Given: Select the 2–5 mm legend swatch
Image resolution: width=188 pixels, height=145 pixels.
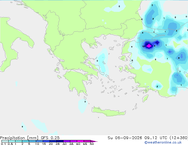Looking at the screenshot, I should pos(26,141).
